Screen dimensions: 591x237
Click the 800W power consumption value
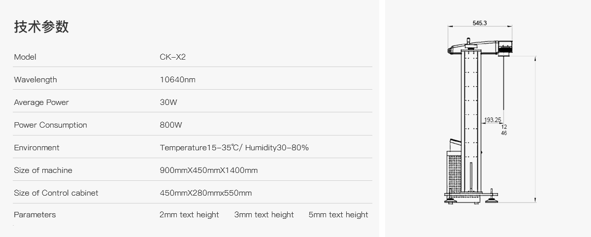(171, 125)
